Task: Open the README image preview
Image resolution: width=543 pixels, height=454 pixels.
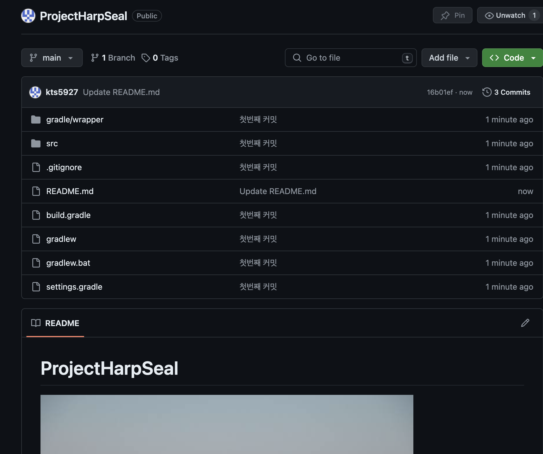Action: click(x=227, y=424)
